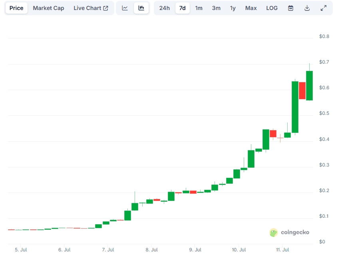
Task: Open Live Chart via its external-link icon
Action: pos(105,8)
